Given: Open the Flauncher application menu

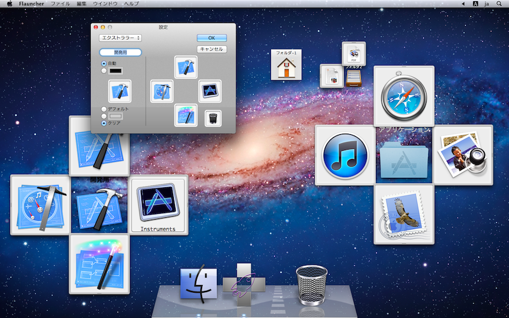Looking at the screenshot, I should (x=31, y=4).
